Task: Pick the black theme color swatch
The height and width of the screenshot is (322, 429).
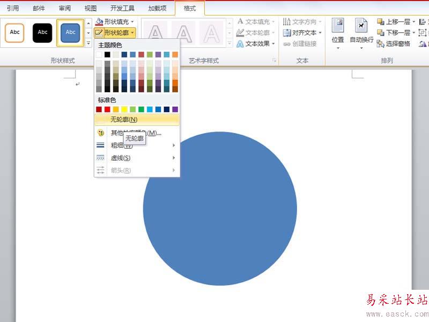Action: coord(107,55)
